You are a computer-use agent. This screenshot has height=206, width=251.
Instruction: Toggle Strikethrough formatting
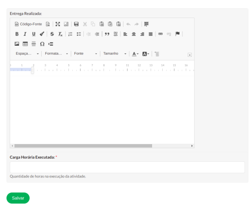52,34
